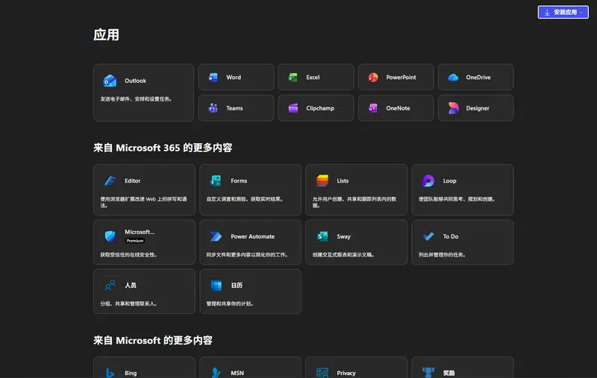The image size is (597, 378).
Task: Select the Teams icon
Action: [x=213, y=108]
